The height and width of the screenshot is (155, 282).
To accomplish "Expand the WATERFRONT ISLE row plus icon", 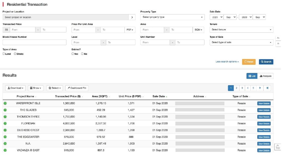I will [5, 103].
